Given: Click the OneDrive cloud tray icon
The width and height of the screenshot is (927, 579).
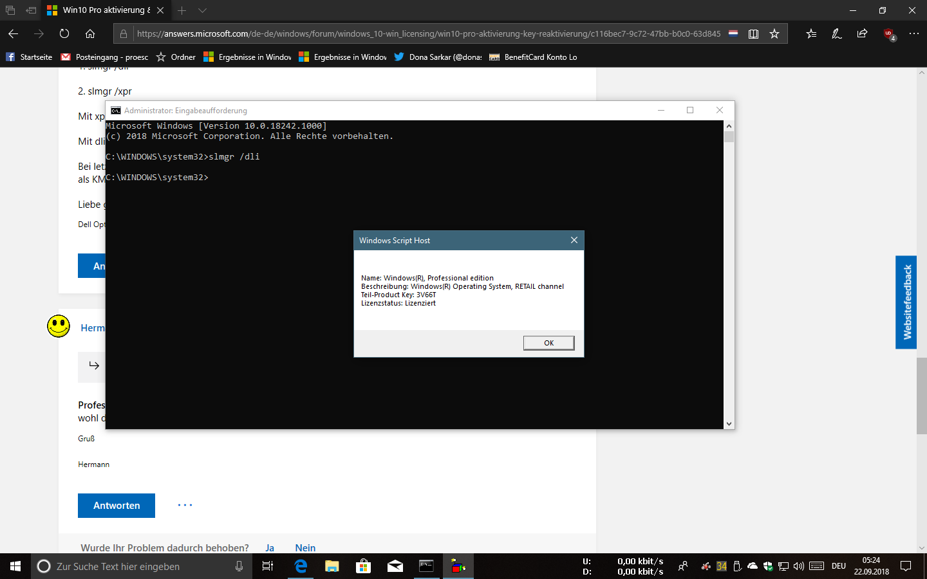Looking at the screenshot, I should pos(752,566).
